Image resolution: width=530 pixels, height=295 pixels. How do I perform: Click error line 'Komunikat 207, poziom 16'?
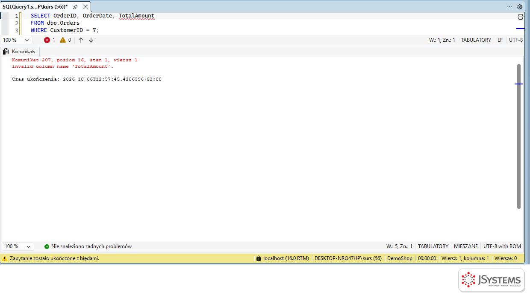click(x=75, y=60)
